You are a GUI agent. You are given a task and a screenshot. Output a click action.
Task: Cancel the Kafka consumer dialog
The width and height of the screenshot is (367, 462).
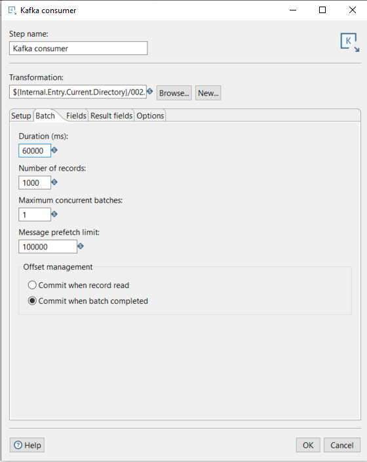(x=342, y=445)
